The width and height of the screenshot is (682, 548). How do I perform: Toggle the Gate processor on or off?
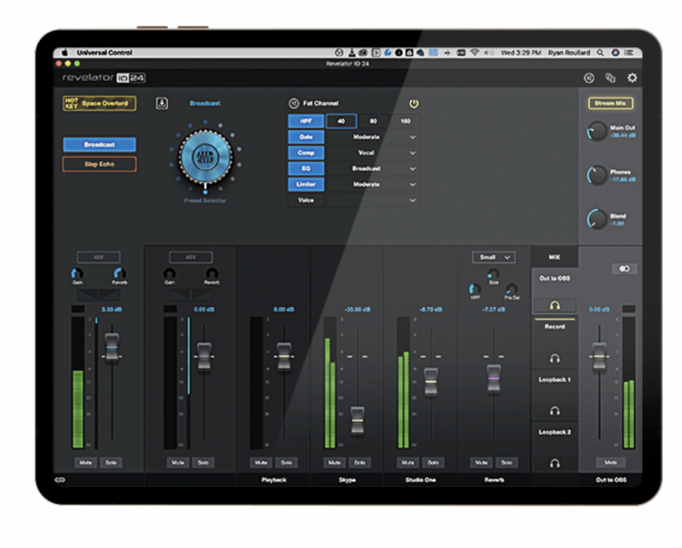pyautogui.click(x=305, y=136)
